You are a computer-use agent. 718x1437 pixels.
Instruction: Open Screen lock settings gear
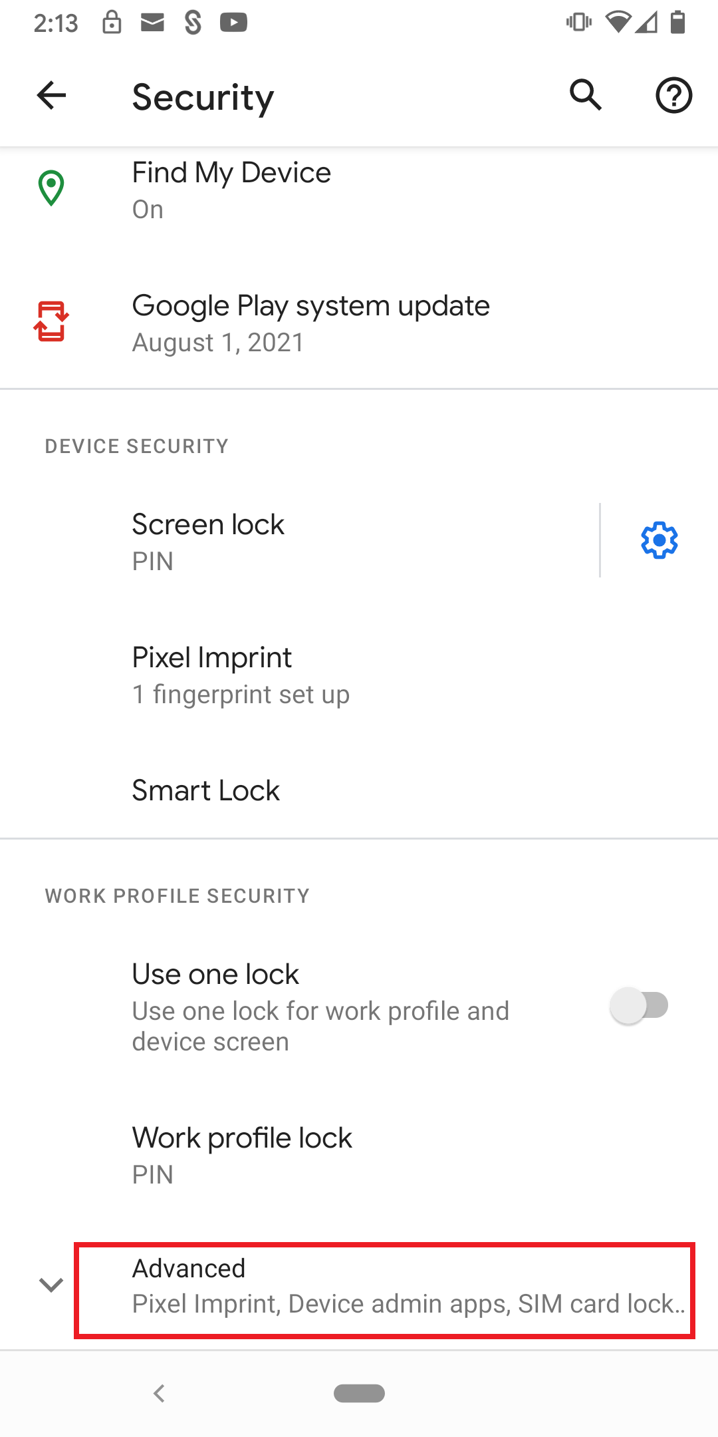(x=659, y=540)
